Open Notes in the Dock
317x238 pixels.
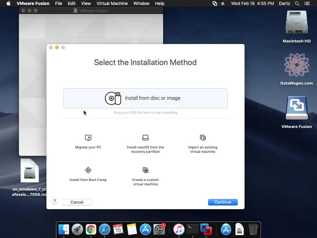coord(132,229)
